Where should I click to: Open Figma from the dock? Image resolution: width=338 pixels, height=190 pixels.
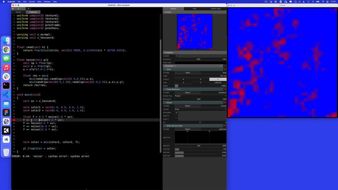click(x=6, y=113)
